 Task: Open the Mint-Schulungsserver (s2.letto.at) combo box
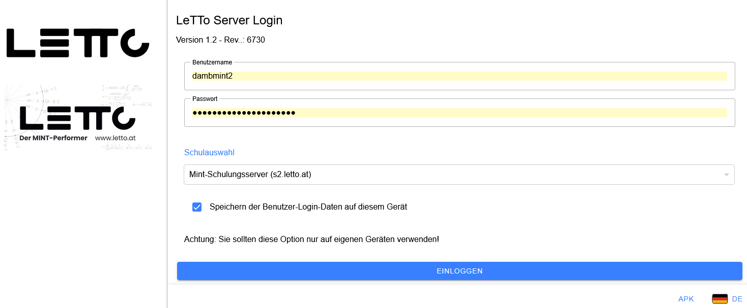[448, 175]
